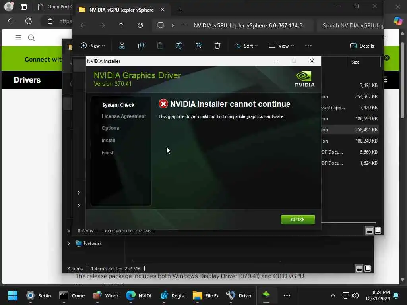This screenshot has height=305, width=407.
Task: Open the Windows Start menu
Action: click(13, 295)
